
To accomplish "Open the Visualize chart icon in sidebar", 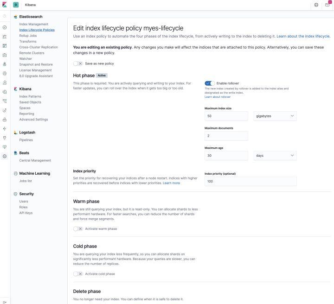I will (x=5, y=37).
